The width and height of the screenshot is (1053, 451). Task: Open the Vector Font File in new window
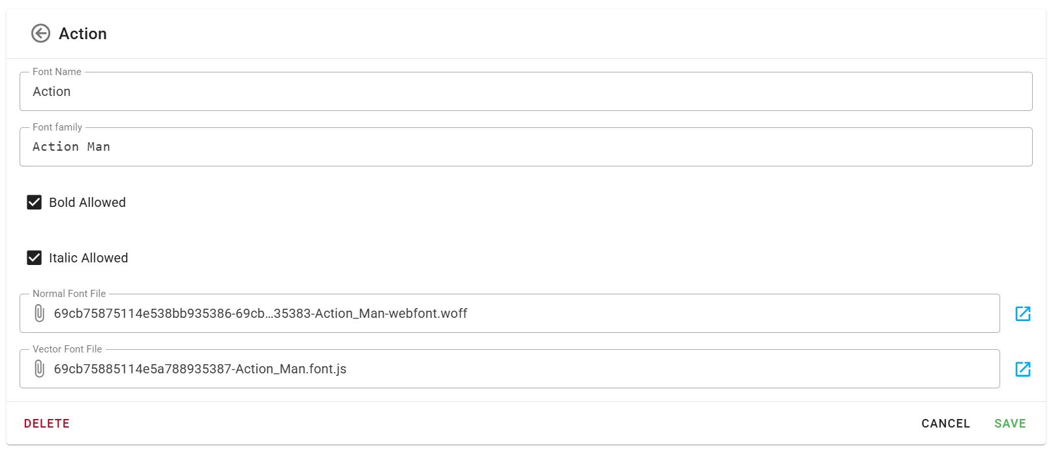[1022, 369]
